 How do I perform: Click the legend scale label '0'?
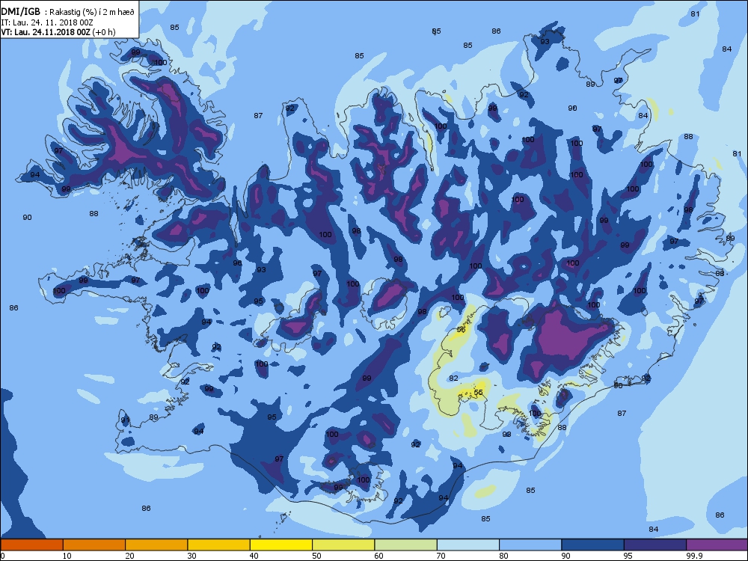tap(3, 556)
